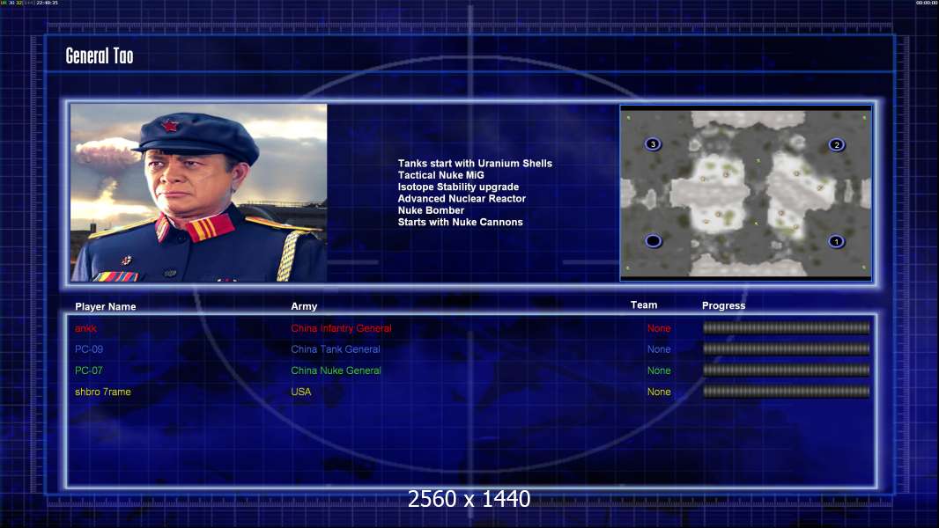This screenshot has height=528, width=939.
Task: Click the "Army" column header
Action: coord(304,306)
